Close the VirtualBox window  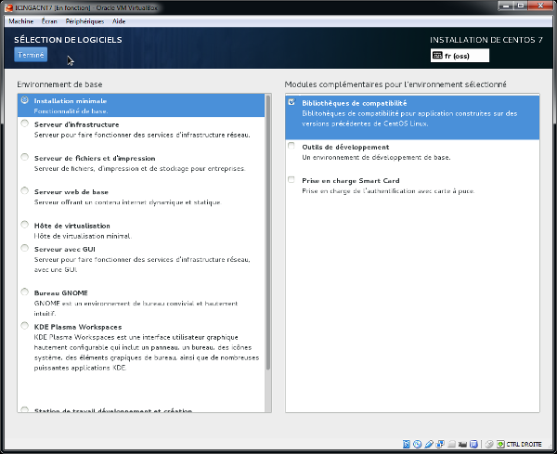540,6
